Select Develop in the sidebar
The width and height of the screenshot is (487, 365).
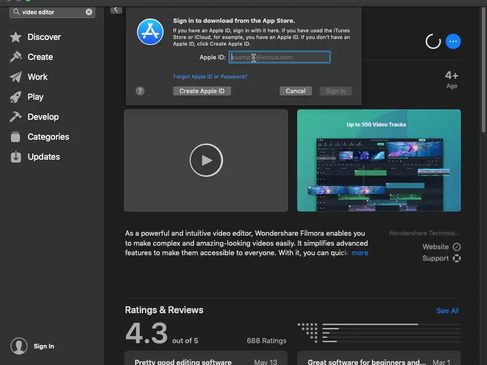(x=43, y=117)
